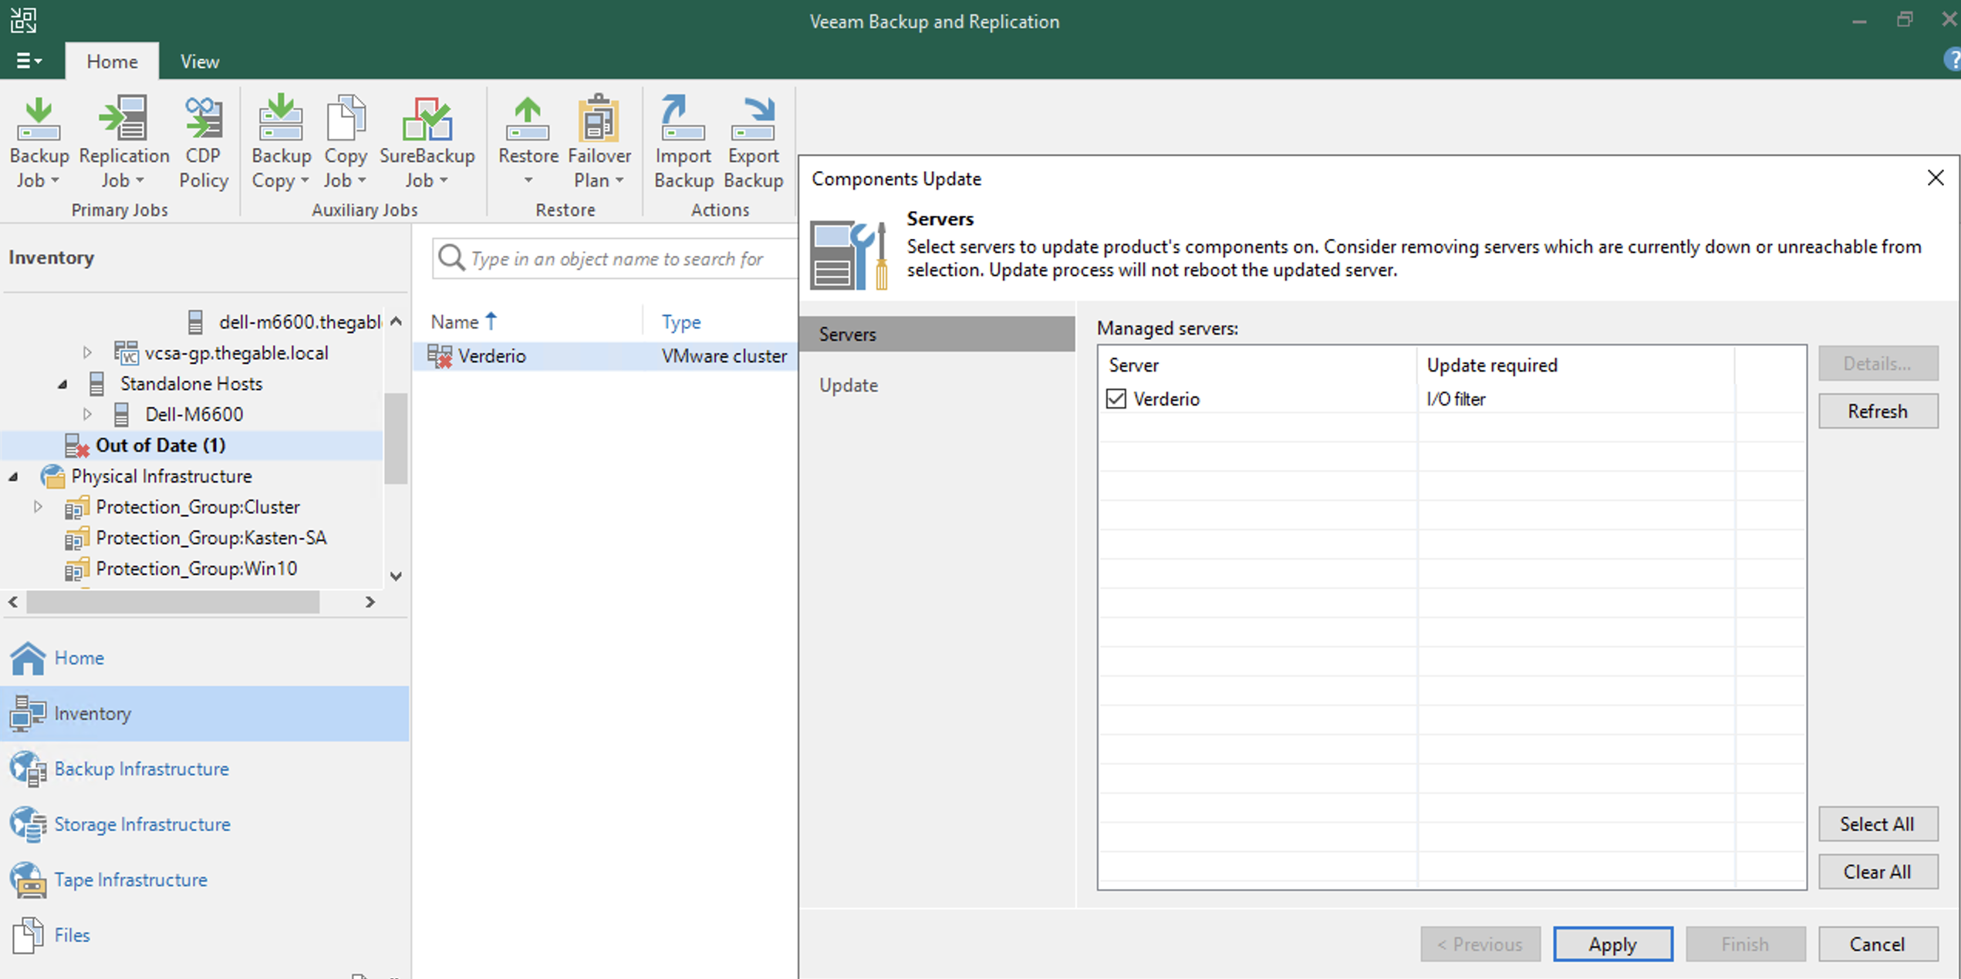Click the Select All button
Viewport: 1961px width, 979px height.
tap(1878, 824)
